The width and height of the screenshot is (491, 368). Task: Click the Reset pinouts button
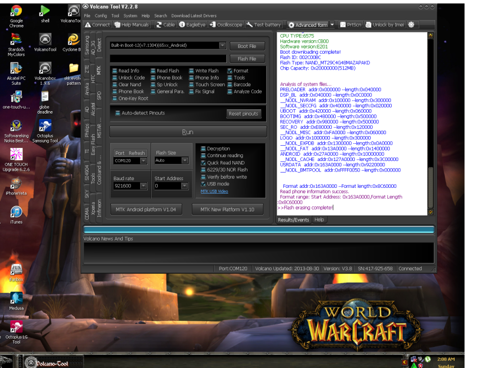click(x=243, y=114)
